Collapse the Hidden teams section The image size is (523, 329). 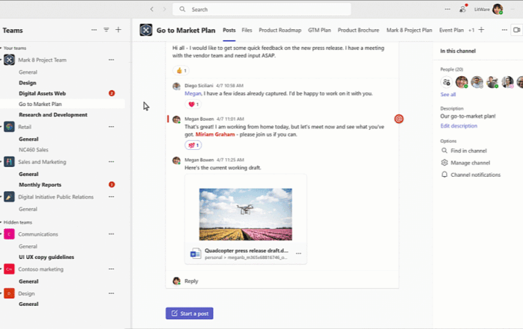tap(1, 222)
